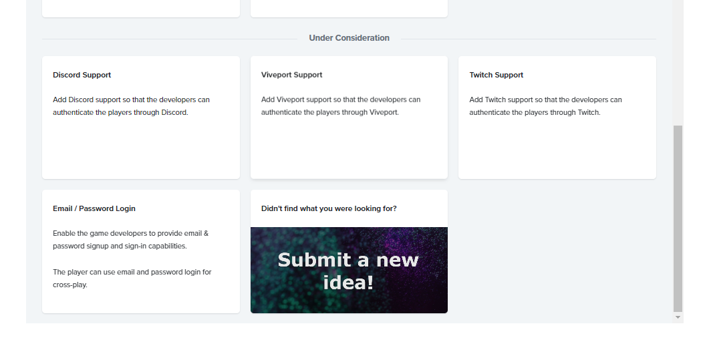Select the Discord Support description text
Screen dimensions: 703x346
131,106
